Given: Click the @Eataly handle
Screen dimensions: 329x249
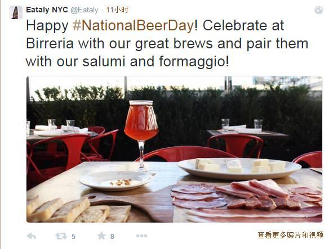Looking at the screenshot, I should pos(85,10).
